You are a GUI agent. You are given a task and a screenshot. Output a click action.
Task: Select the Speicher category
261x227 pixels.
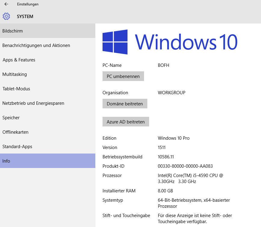coord(48,117)
